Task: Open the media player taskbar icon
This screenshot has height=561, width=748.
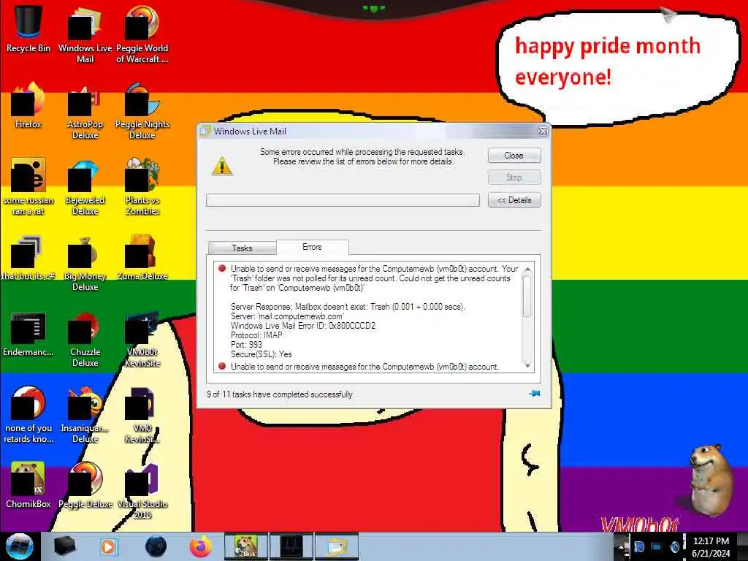Action: click(108, 546)
